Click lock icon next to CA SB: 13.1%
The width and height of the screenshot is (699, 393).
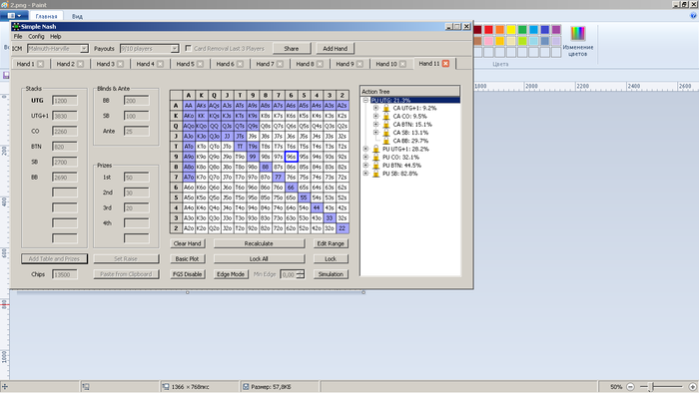[x=386, y=133]
